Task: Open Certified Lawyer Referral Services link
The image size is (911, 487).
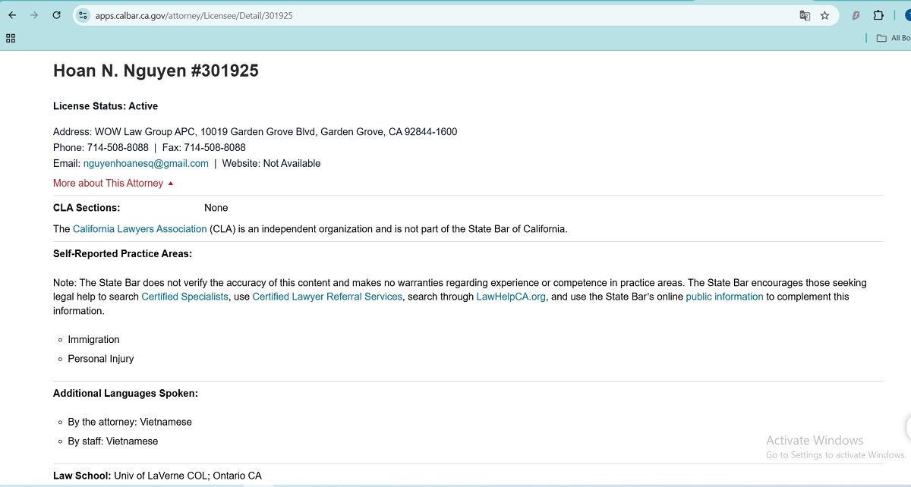Action: tap(327, 297)
